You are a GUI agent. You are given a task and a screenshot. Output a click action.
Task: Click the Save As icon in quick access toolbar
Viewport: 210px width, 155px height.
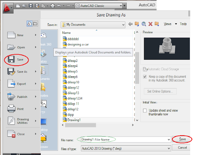click(37, 6)
